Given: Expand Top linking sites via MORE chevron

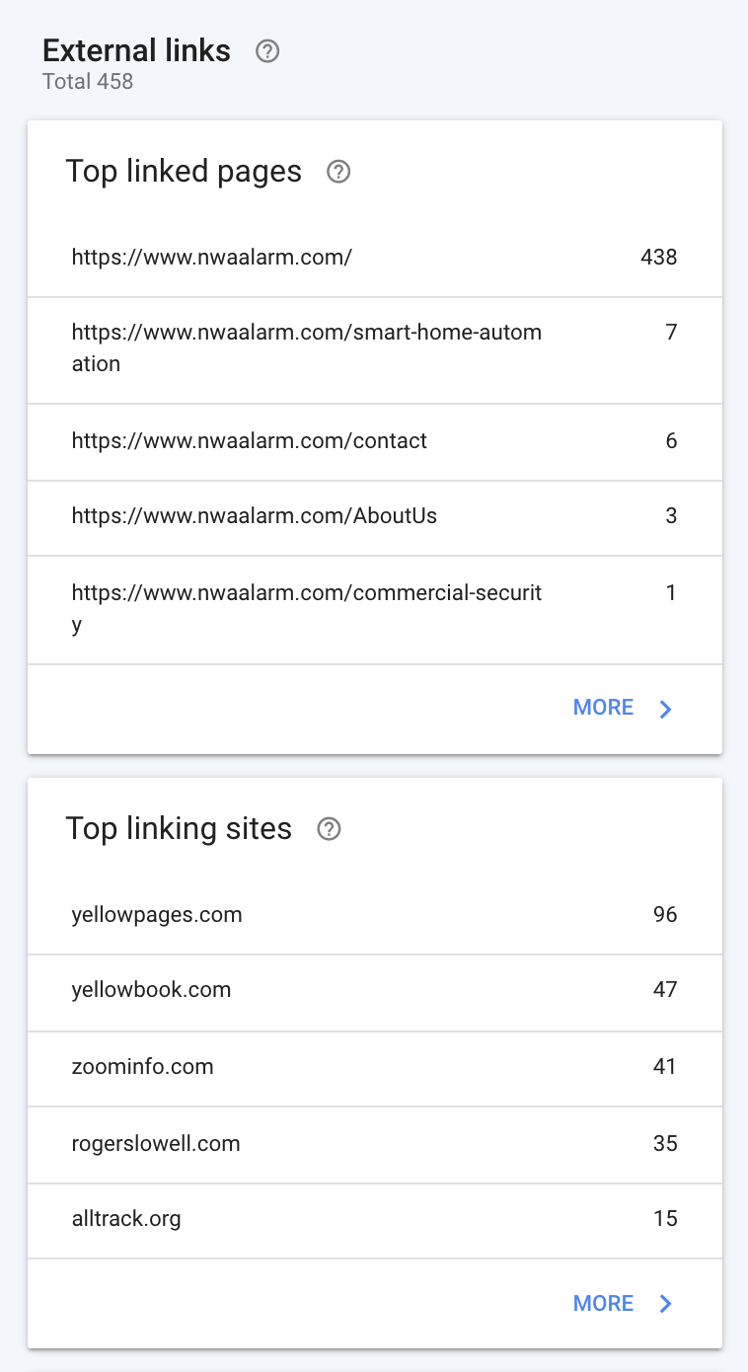Looking at the screenshot, I should 666,1304.
